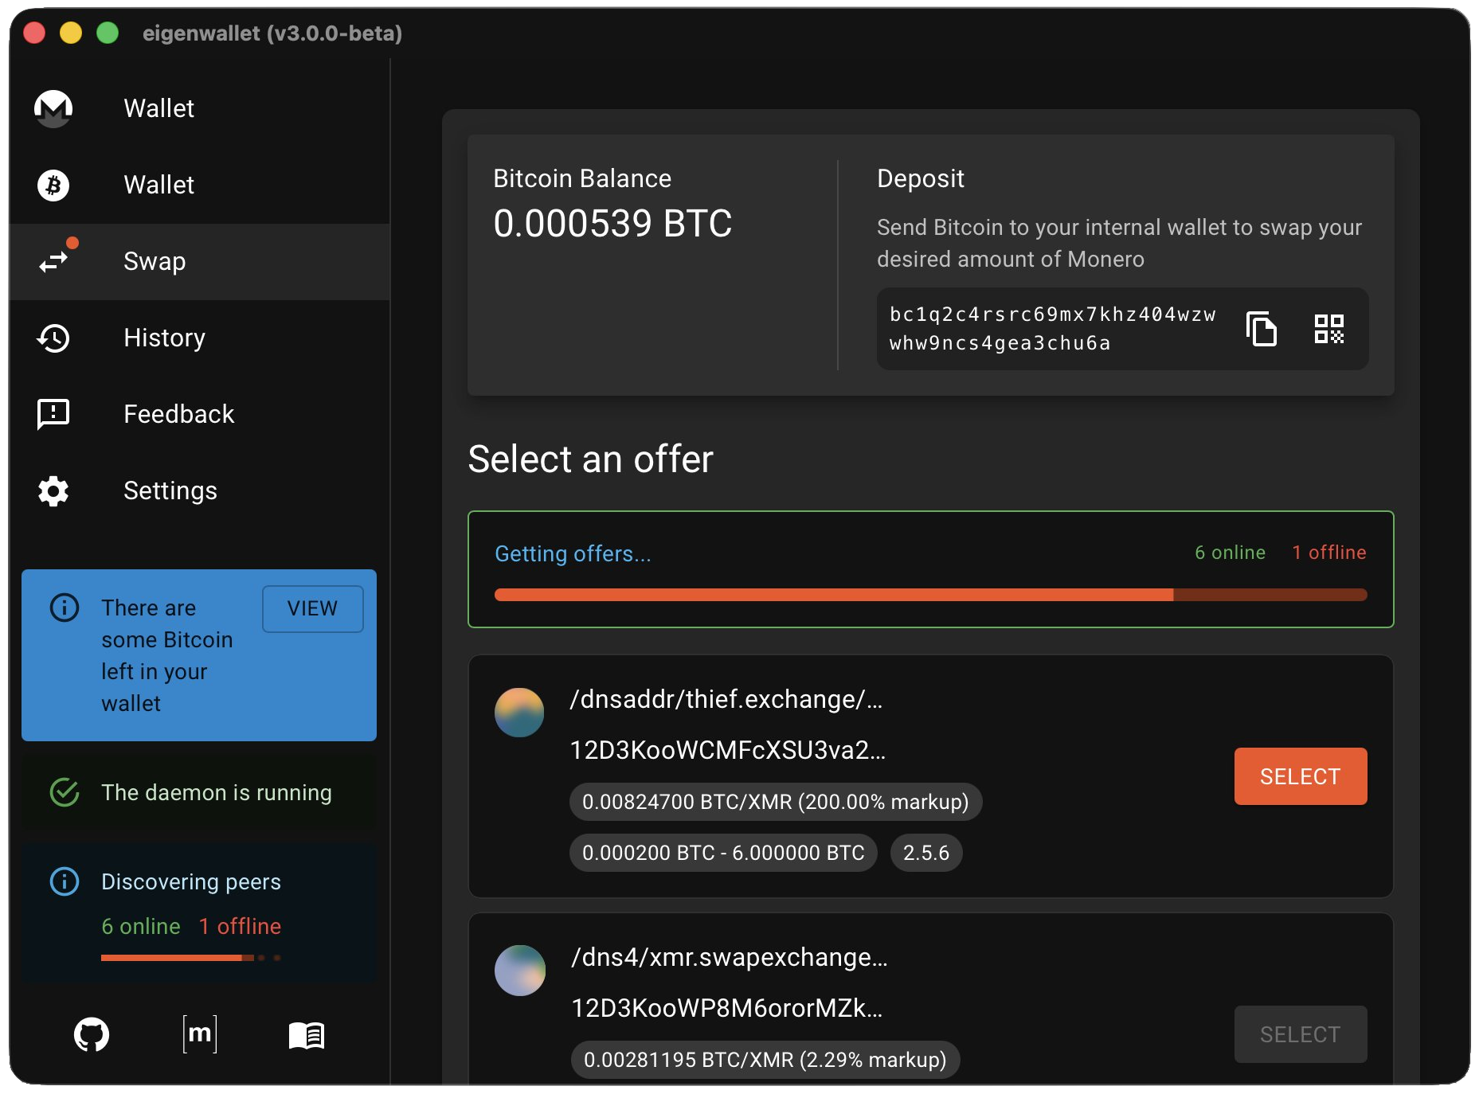The height and width of the screenshot is (1094, 1483).
Task: Click the 1 offline peer count label
Action: (1328, 552)
